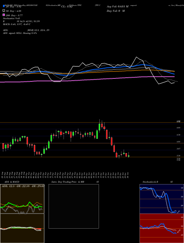Click the 'Day Vol: 0 M' label

click(116, 11)
